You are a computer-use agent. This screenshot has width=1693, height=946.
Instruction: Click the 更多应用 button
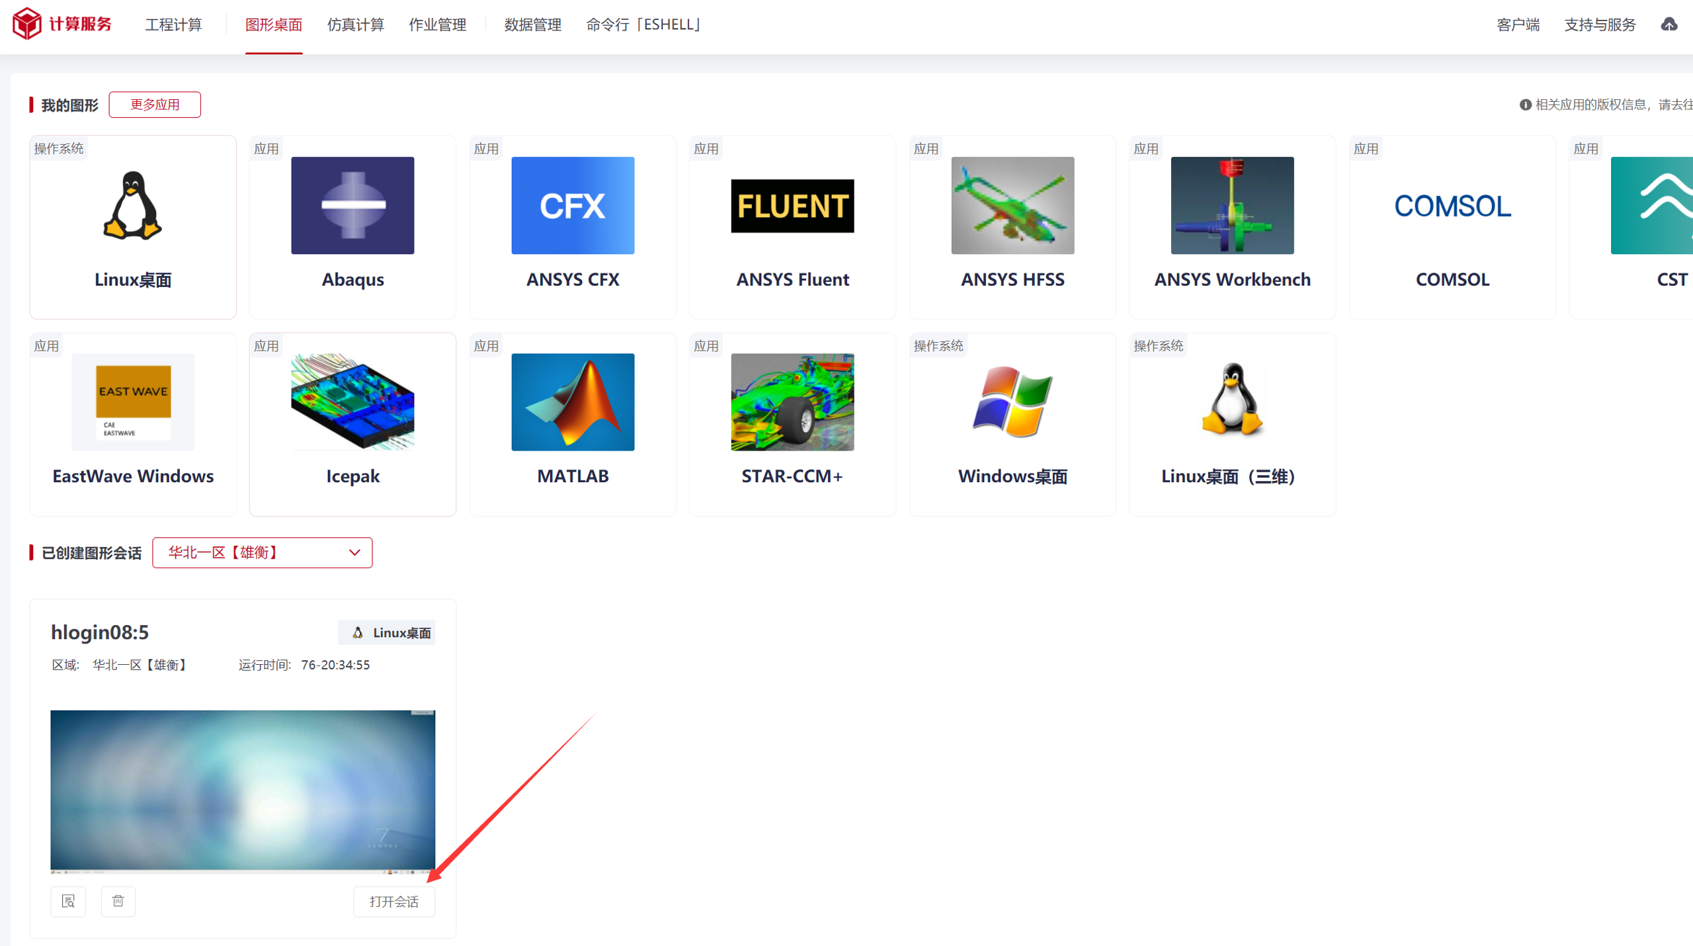[155, 105]
